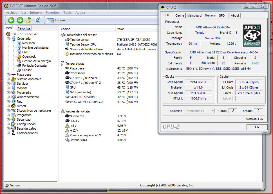Click the Tipo de Sensor GPU icon
The width and height of the screenshot is (273, 194).
click(x=67, y=44)
